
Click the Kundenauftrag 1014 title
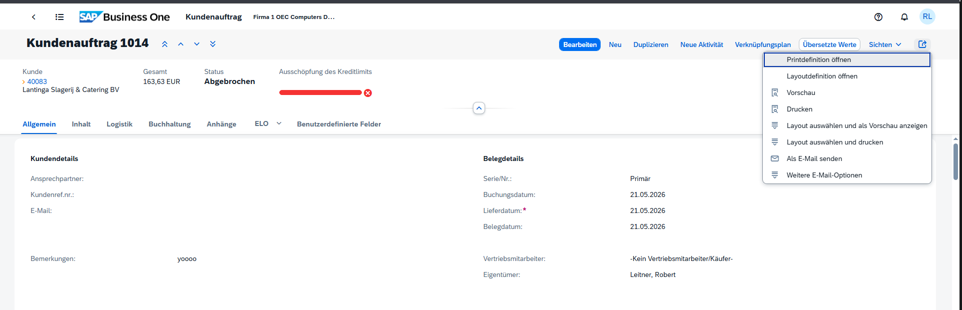[x=88, y=43]
